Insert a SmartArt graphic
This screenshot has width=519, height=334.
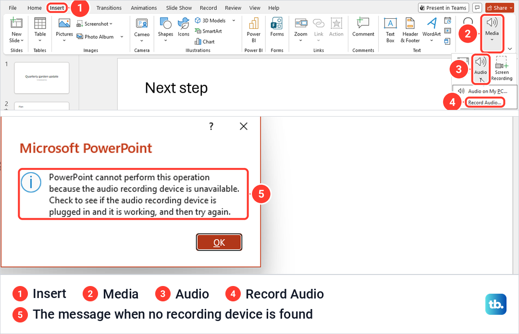208,31
